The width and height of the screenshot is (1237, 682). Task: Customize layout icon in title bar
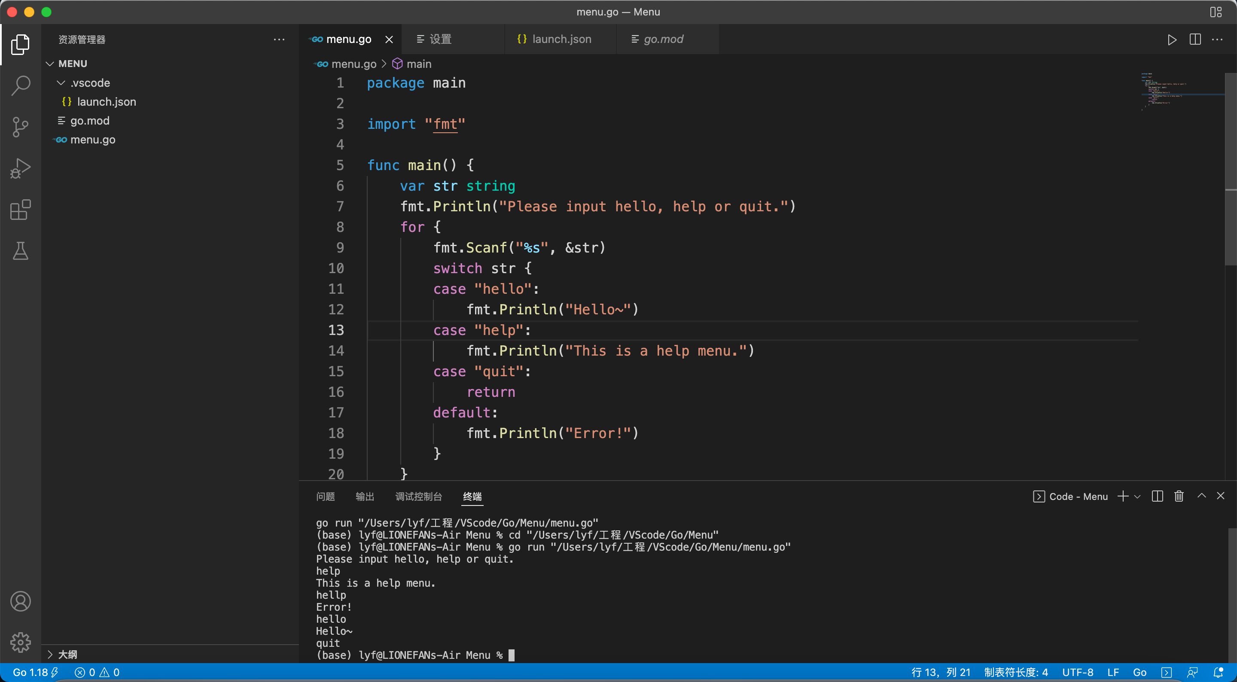(x=1216, y=12)
